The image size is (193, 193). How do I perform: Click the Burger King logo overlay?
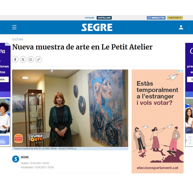[18, 138]
